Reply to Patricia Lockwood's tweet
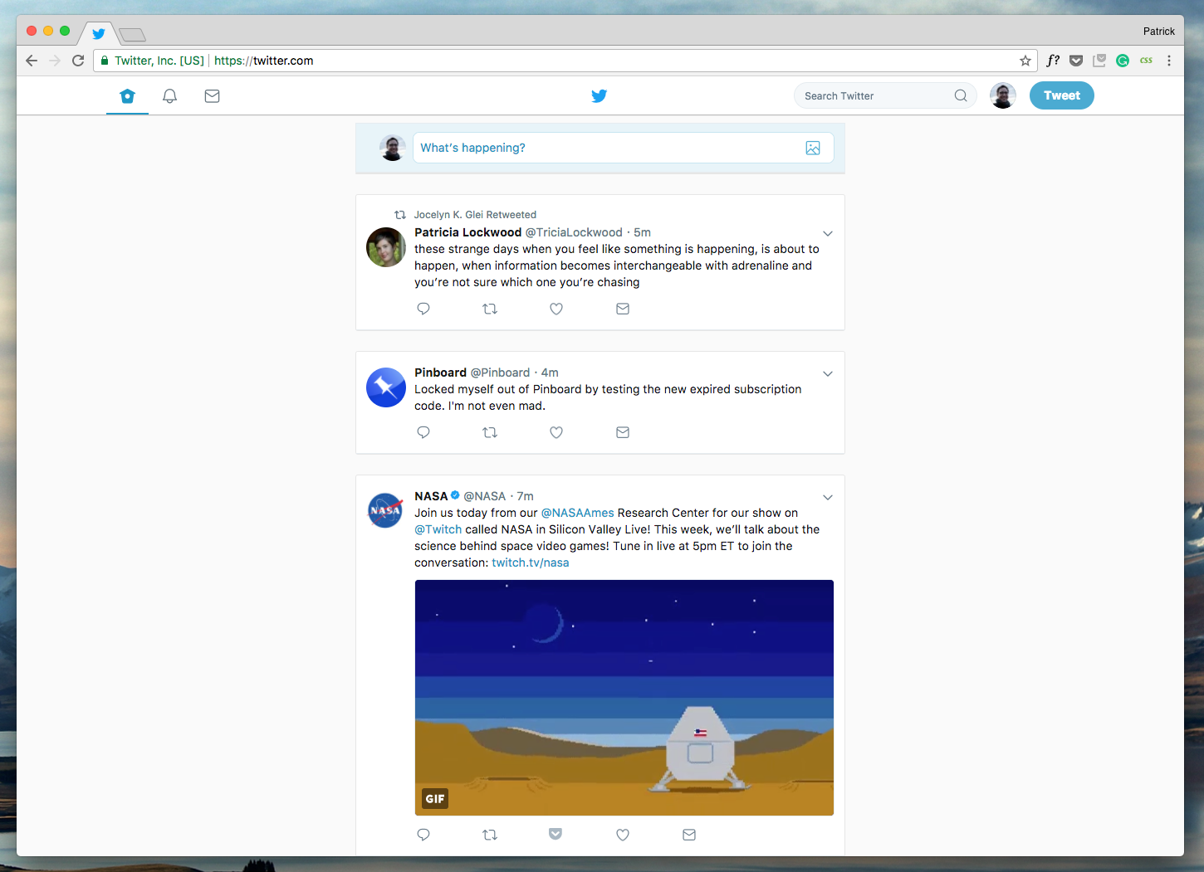 point(423,308)
